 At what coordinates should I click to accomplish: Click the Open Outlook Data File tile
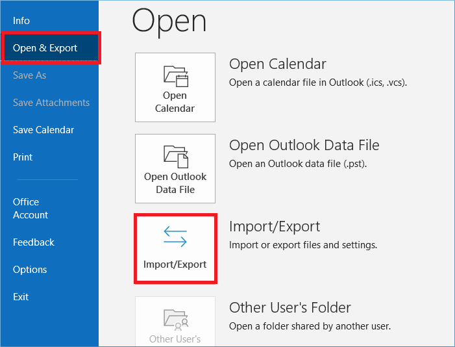(175, 168)
